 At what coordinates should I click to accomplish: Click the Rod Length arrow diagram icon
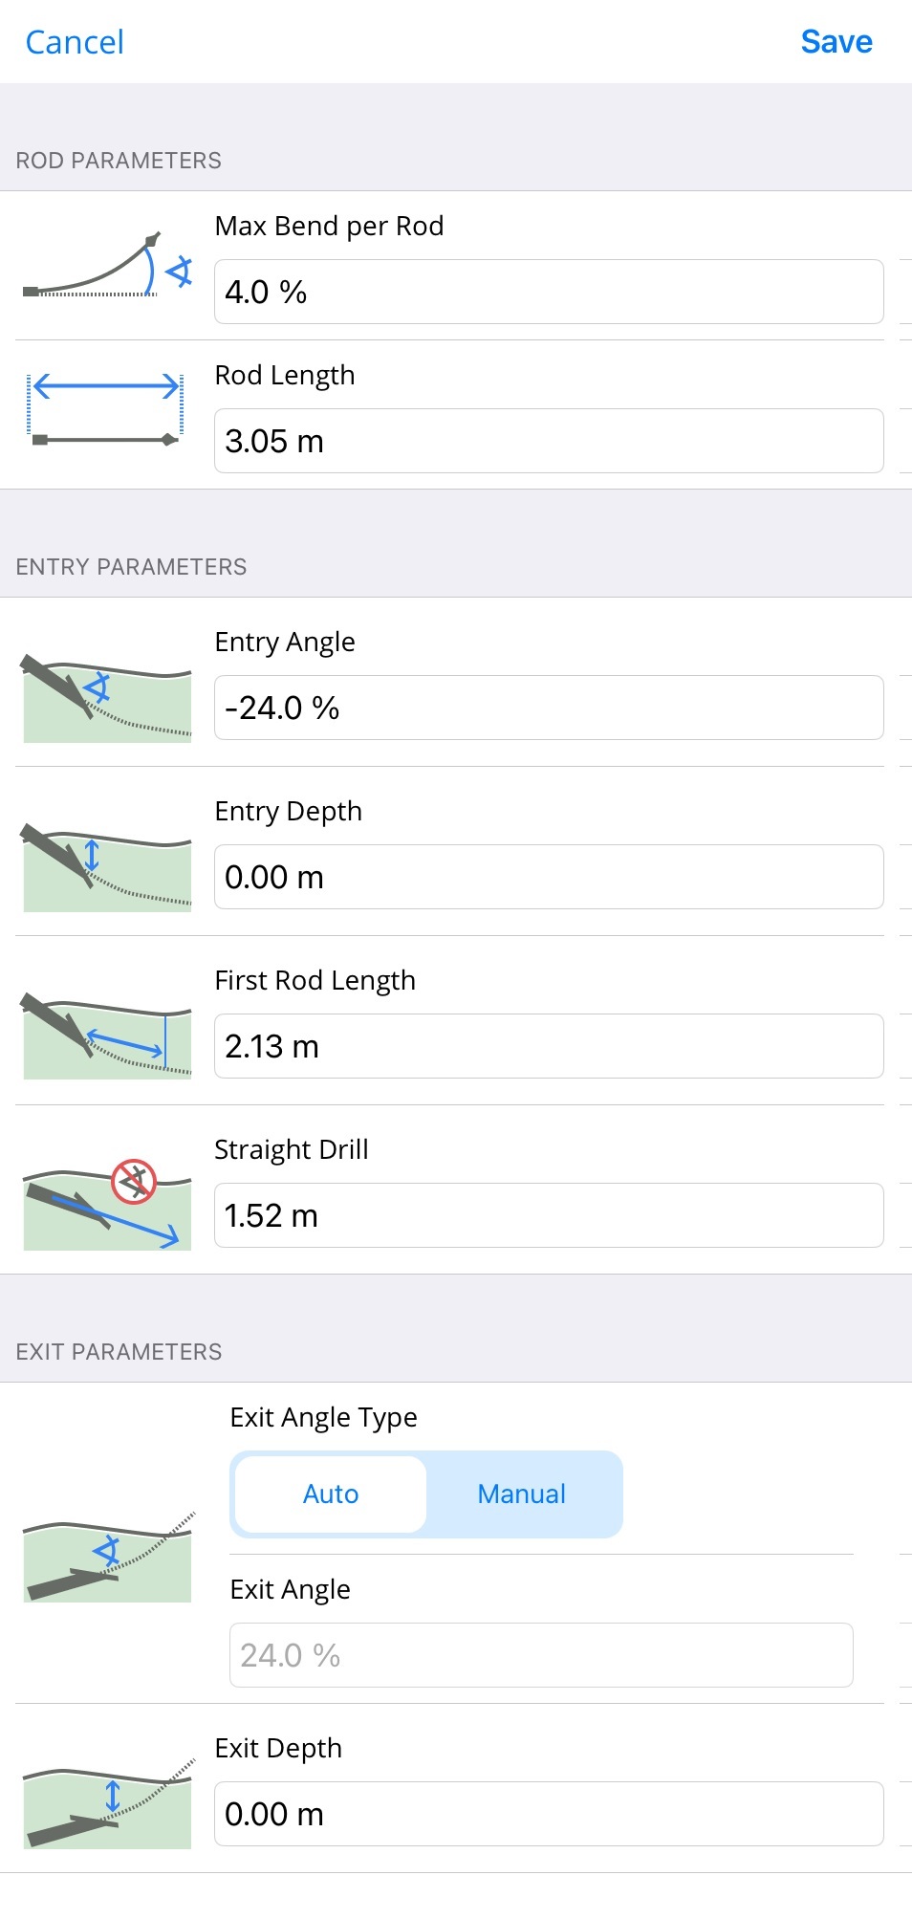[106, 410]
